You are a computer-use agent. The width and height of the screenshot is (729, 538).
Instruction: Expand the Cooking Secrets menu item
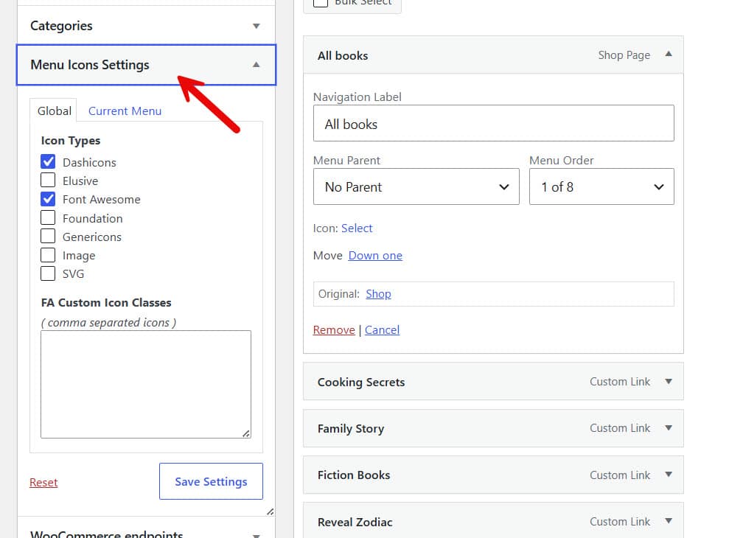pyautogui.click(x=669, y=381)
